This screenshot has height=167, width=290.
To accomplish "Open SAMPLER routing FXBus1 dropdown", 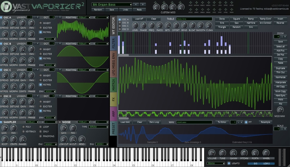I will 32,122.
